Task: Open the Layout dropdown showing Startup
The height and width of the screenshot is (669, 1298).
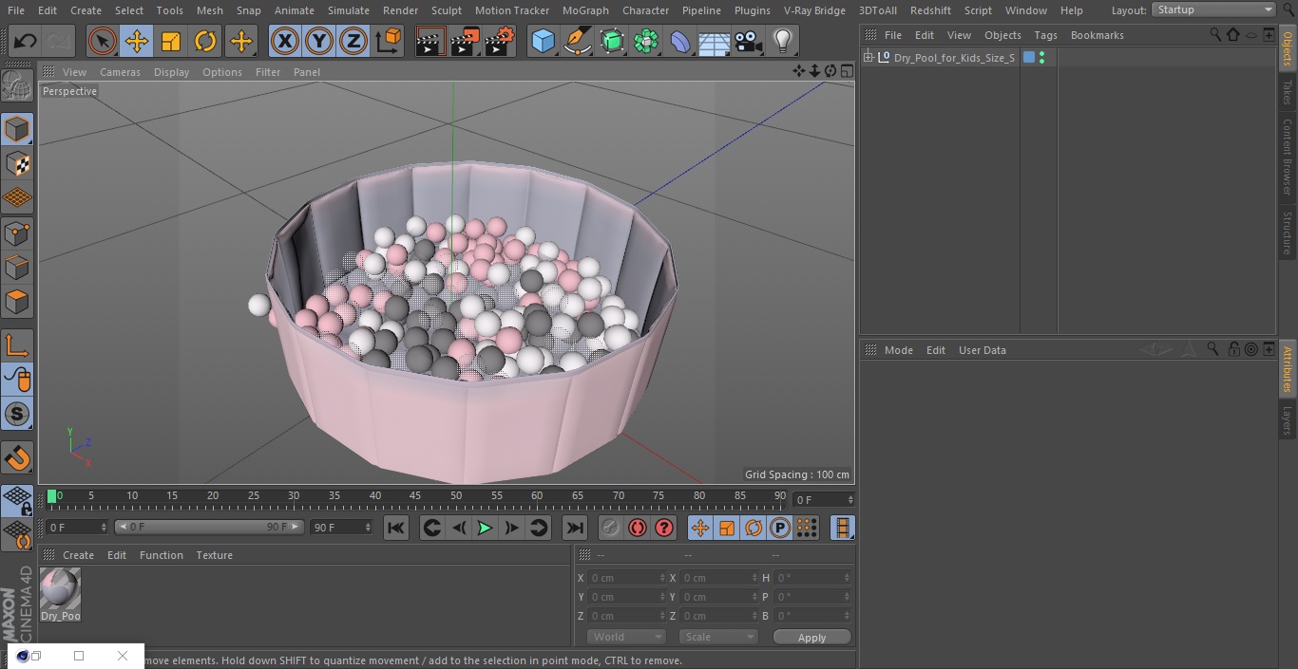Action: tap(1214, 9)
